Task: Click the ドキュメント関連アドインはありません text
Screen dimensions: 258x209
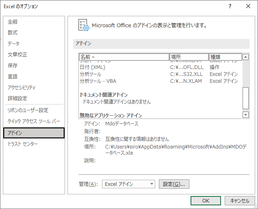Action: (x=117, y=102)
